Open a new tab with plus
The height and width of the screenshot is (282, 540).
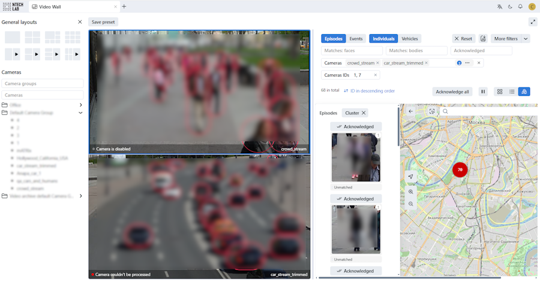[x=124, y=7]
